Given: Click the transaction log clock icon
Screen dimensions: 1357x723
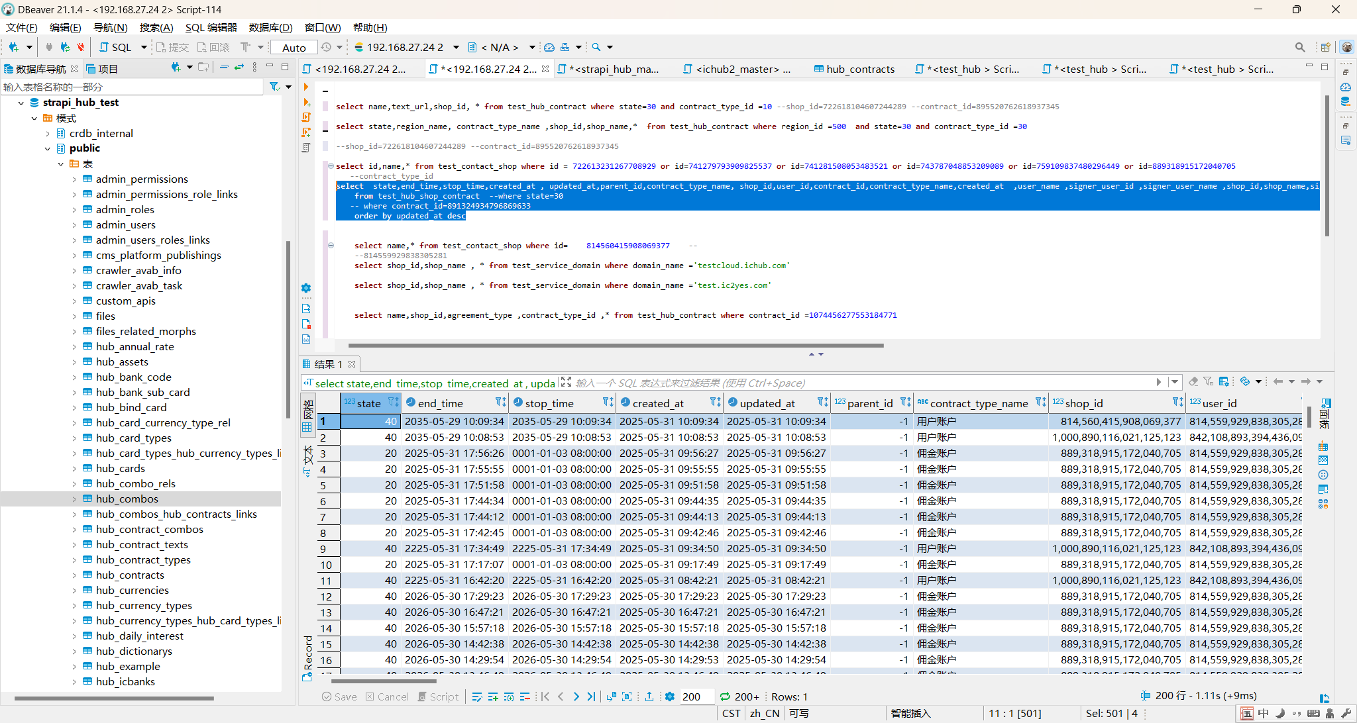Looking at the screenshot, I should [326, 47].
